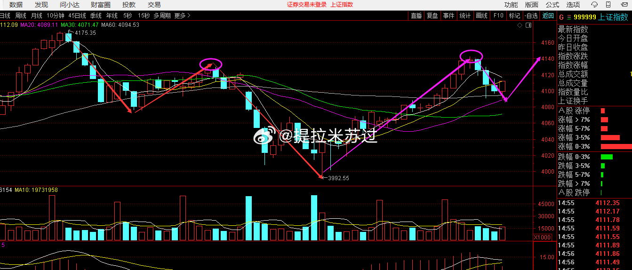Click the MA10: 19731958 volume label
The width and height of the screenshot is (632, 270).
pos(36,190)
